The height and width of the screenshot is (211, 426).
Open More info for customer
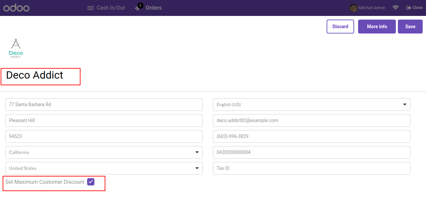pos(377,27)
